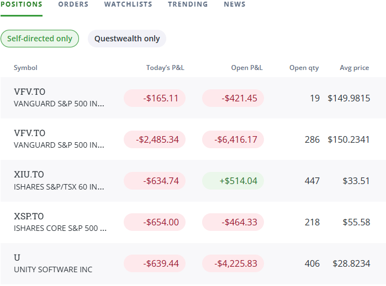Click Open P&L value -$4,225.83
Screen dimensions: 386x286
coord(233,263)
